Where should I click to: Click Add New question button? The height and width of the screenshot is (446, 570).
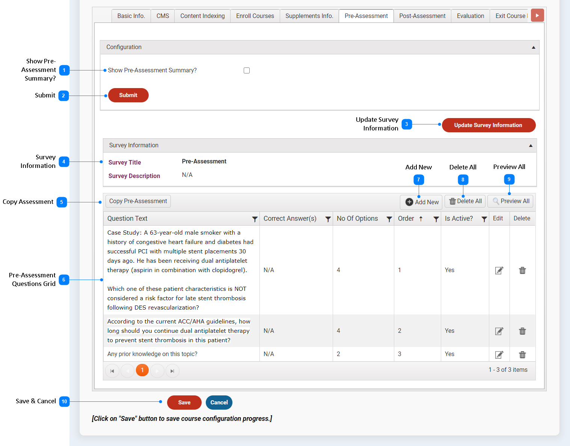pyautogui.click(x=422, y=202)
